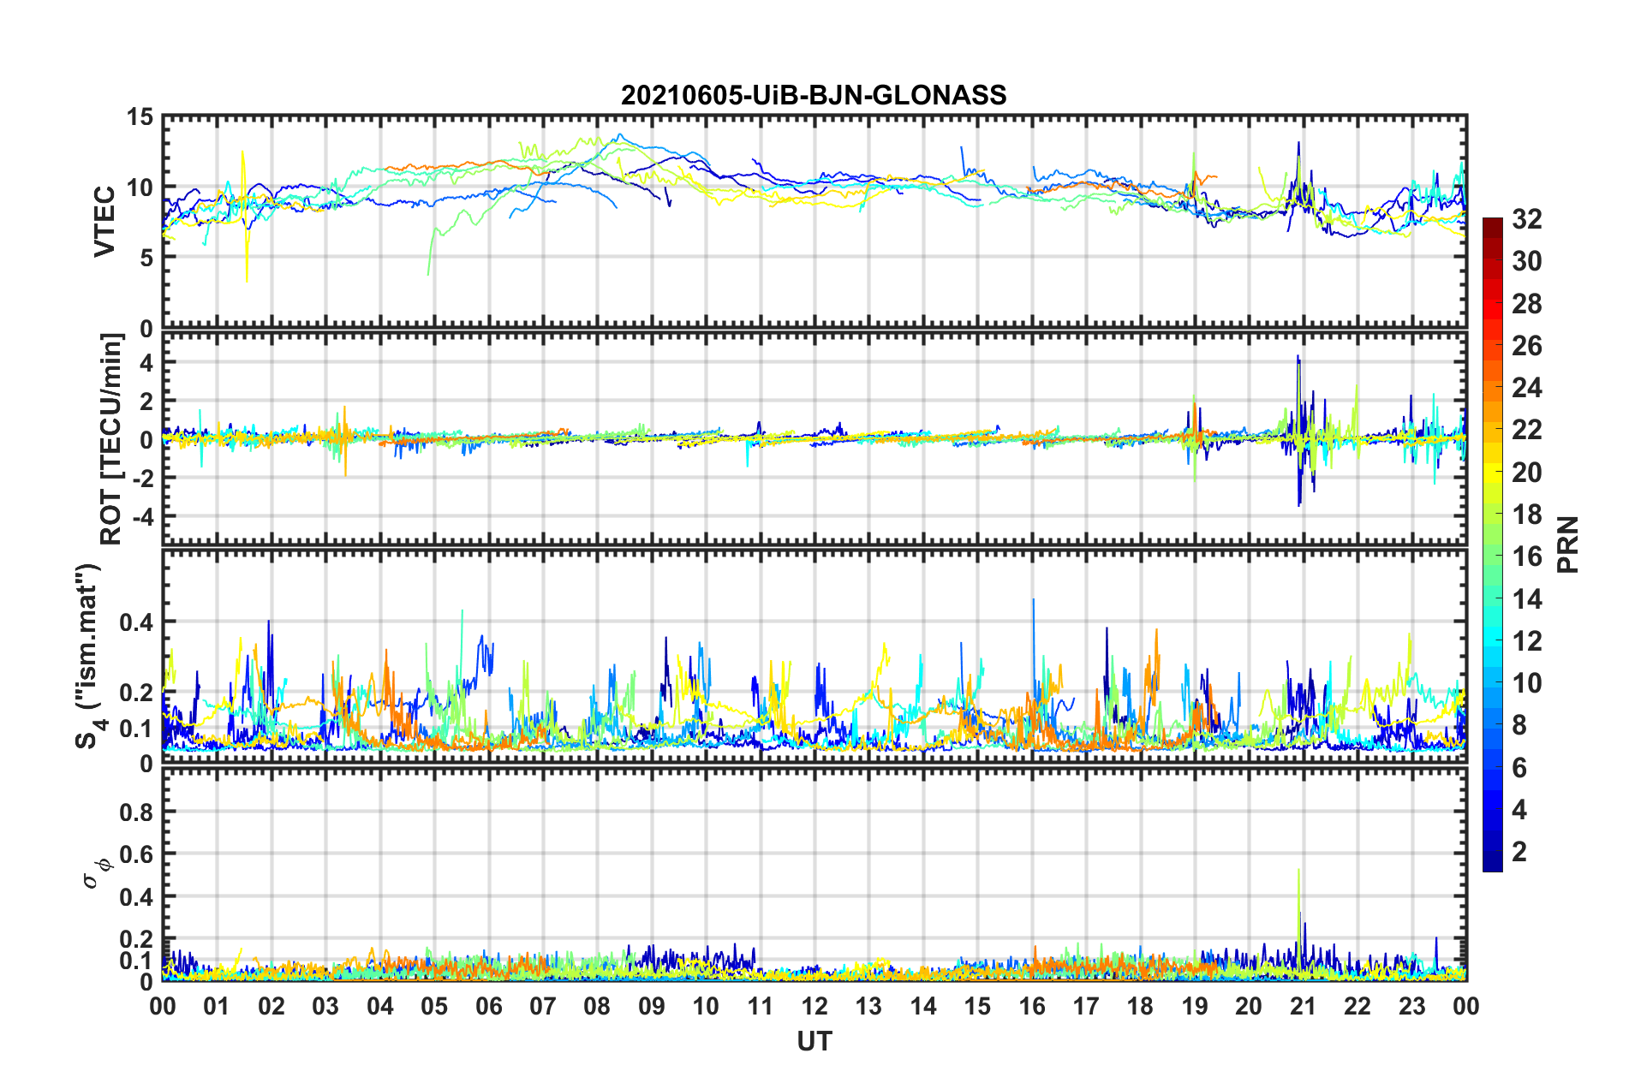
Task: Click colorbar tick label 18
Action: pyautogui.click(x=1526, y=515)
